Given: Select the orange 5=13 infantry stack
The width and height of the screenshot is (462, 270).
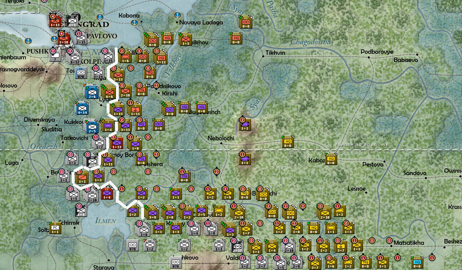Looking at the screenshot, I should [x=118, y=75].
